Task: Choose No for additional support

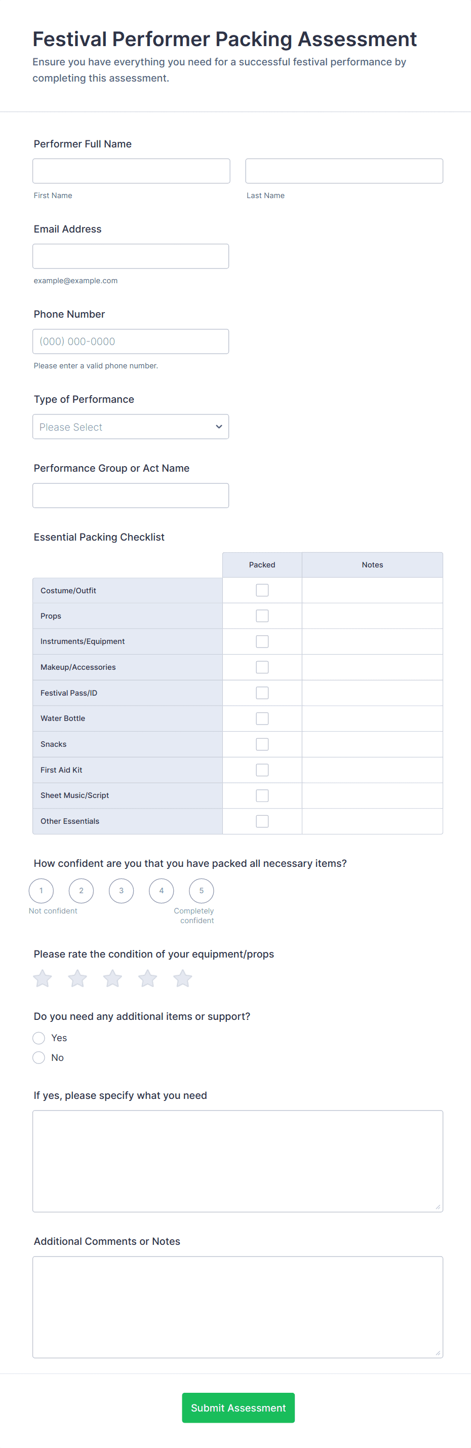Action: pyautogui.click(x=39, y=1057)
